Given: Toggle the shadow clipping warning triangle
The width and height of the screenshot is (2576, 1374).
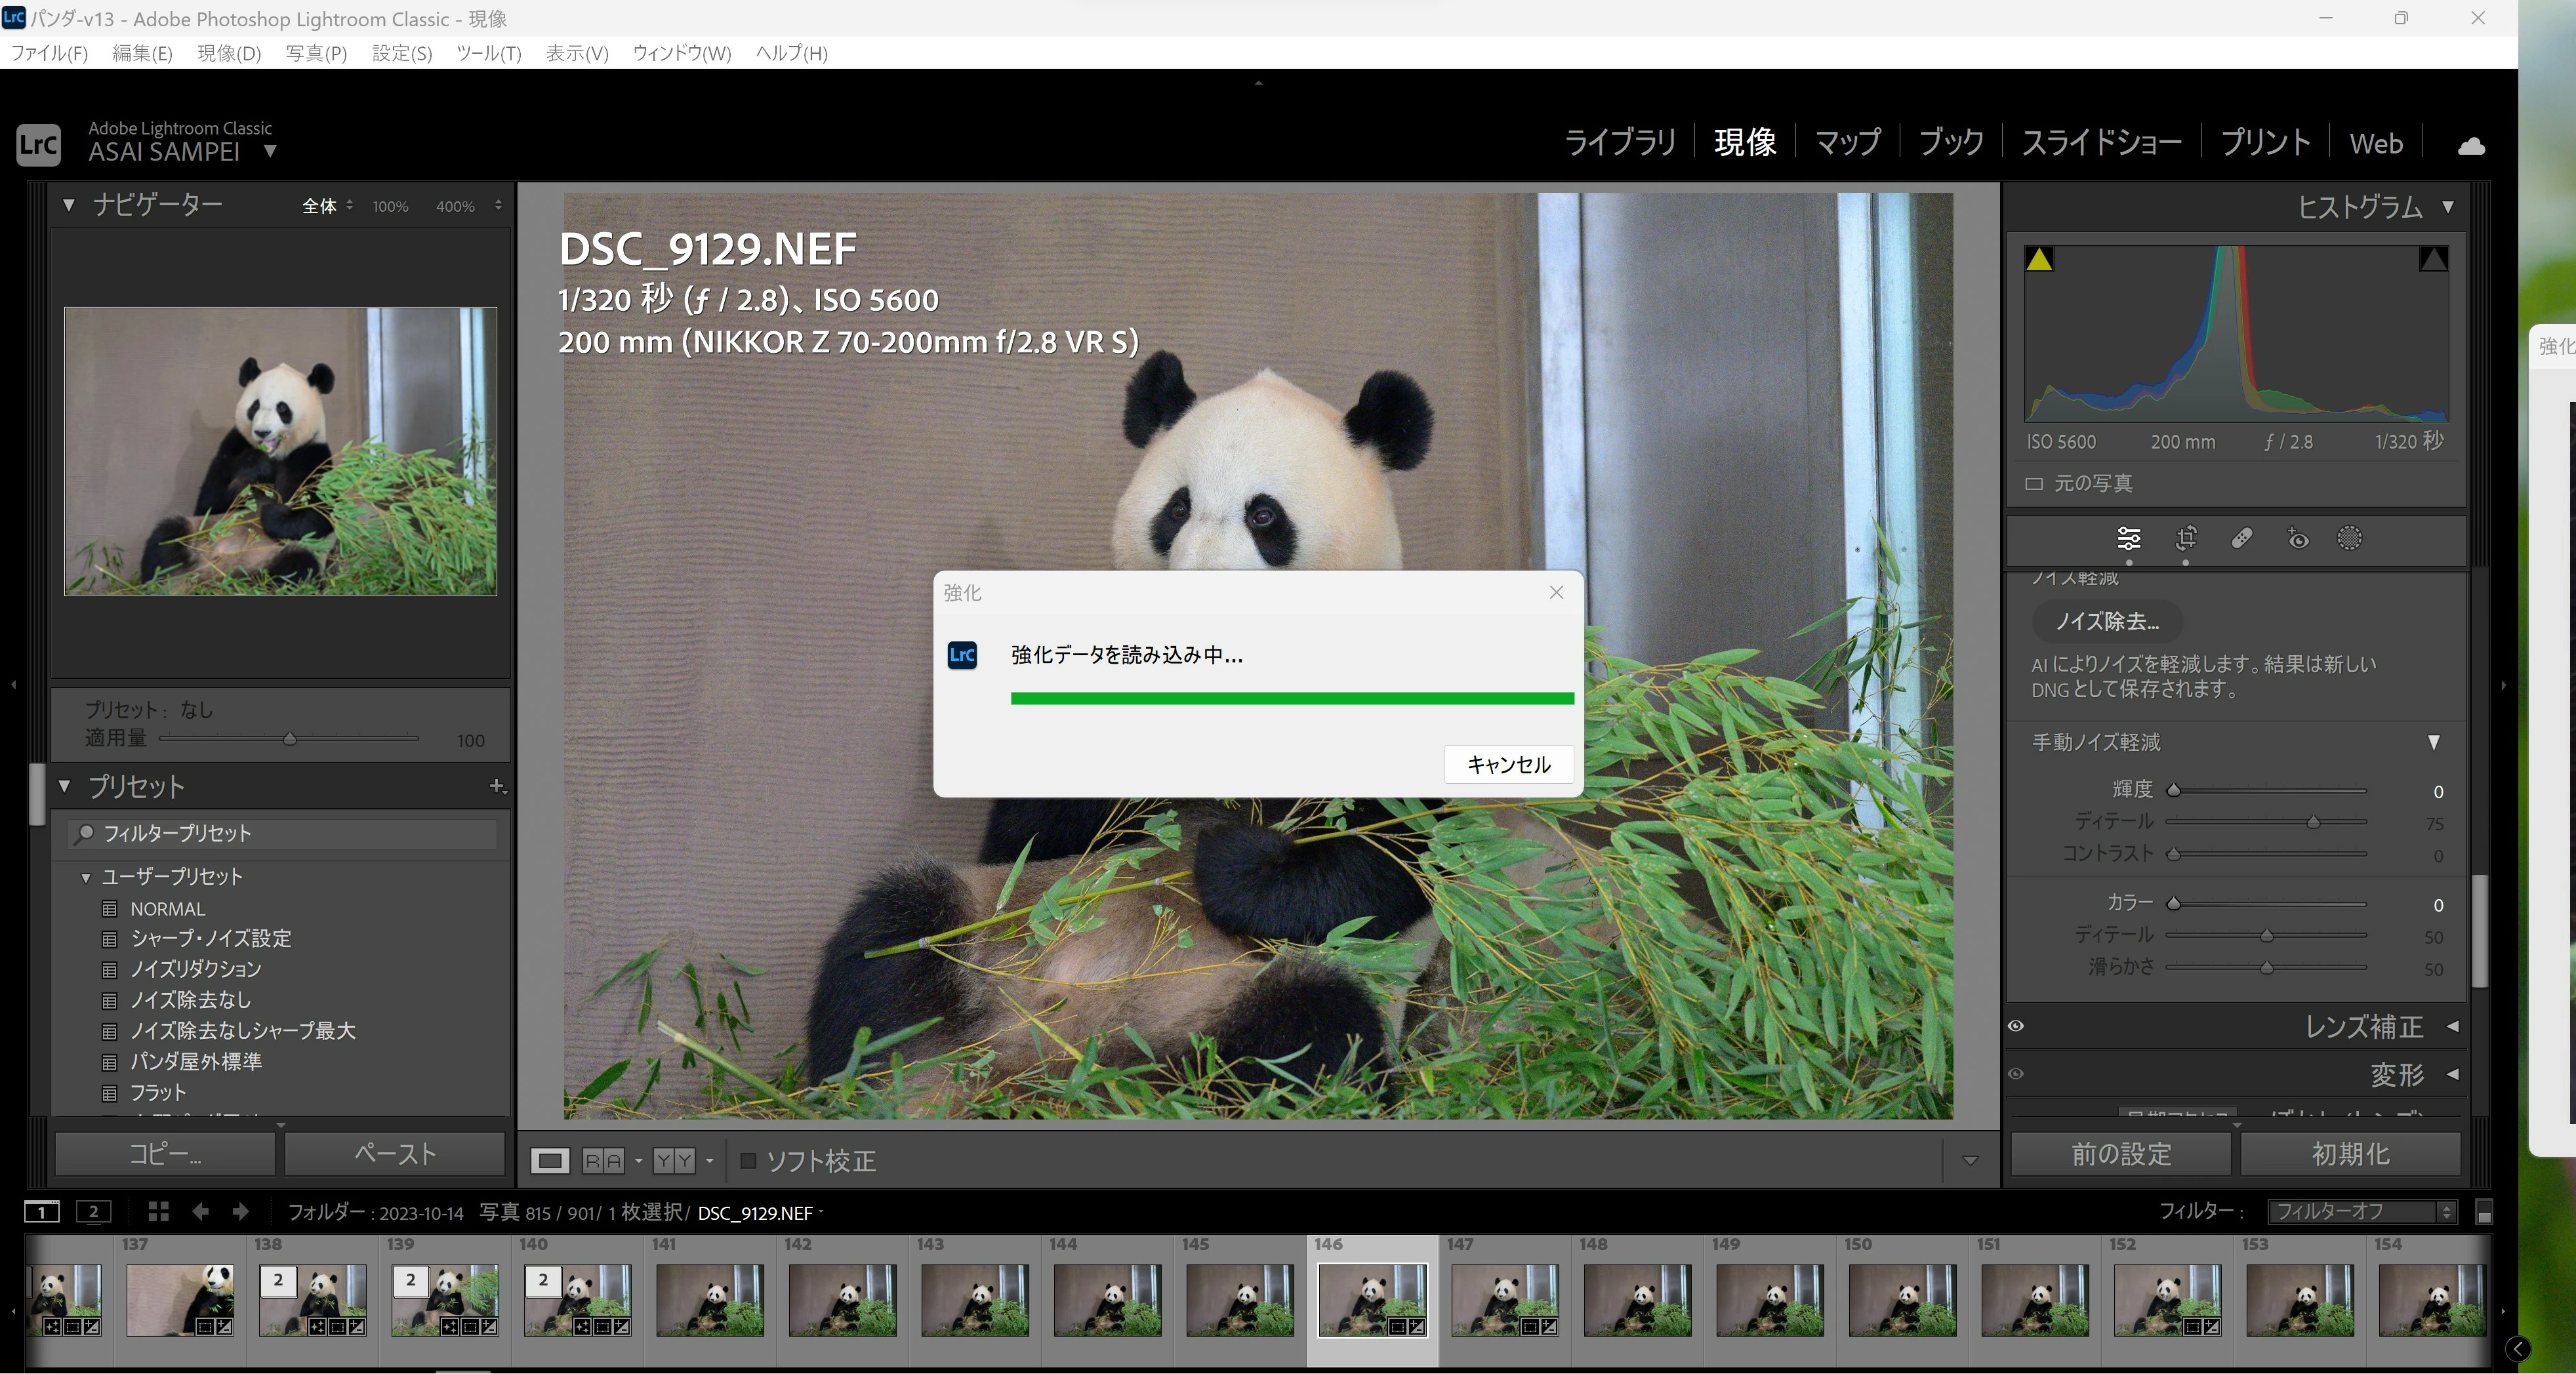Looking at the screenshot, I should [x=2039, y=260].
